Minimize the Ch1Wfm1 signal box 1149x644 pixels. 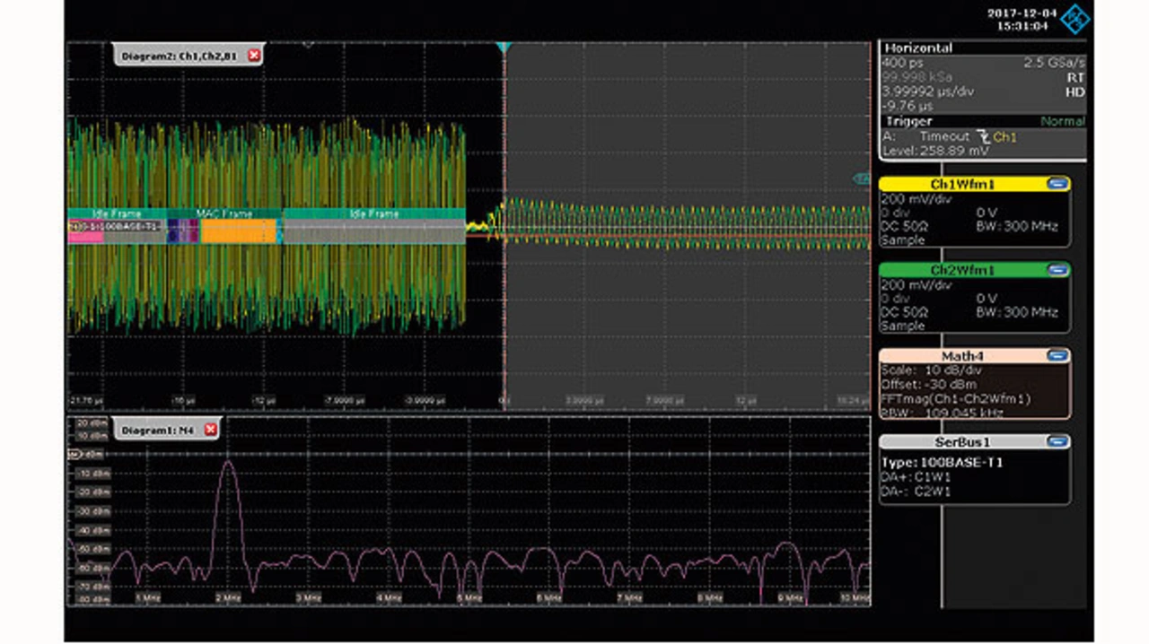point(1057,184)
